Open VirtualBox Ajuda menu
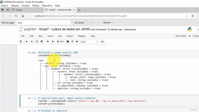 pos(58,6)
